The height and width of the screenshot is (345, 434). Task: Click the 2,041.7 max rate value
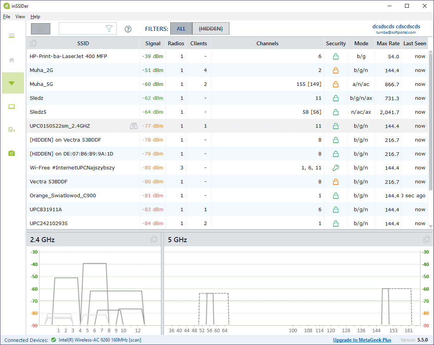tap(390, 112)
